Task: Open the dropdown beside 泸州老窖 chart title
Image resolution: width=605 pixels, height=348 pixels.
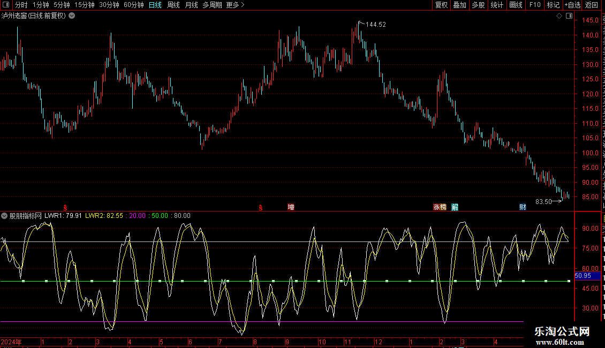Action: [x=72, y=16]
